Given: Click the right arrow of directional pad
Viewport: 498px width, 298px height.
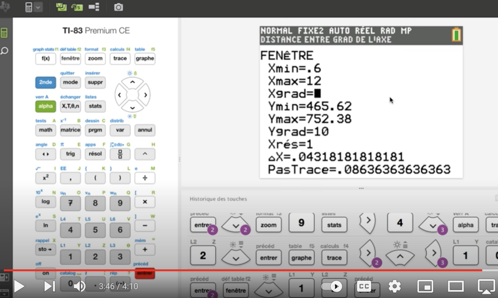Looking at the screenshot, I should [x=145, y=95].
